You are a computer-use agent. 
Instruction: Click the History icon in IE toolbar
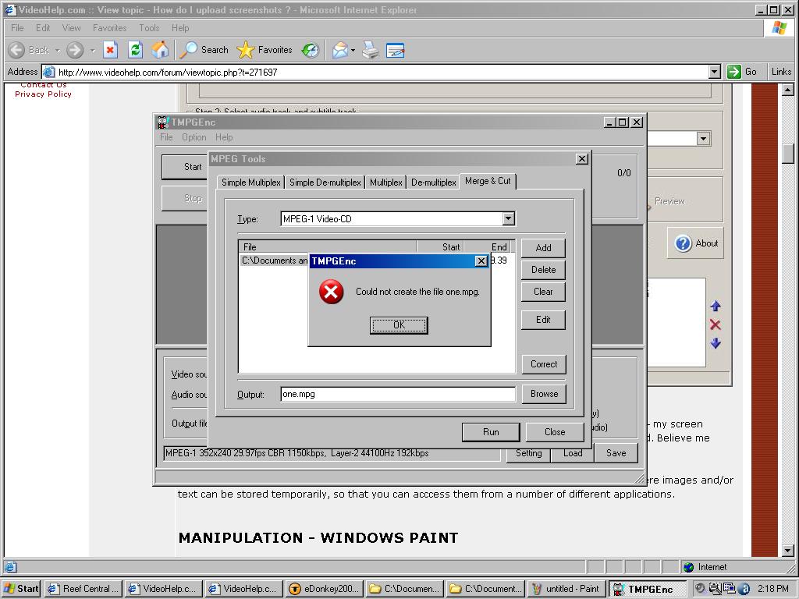click(x=310, y=50)
